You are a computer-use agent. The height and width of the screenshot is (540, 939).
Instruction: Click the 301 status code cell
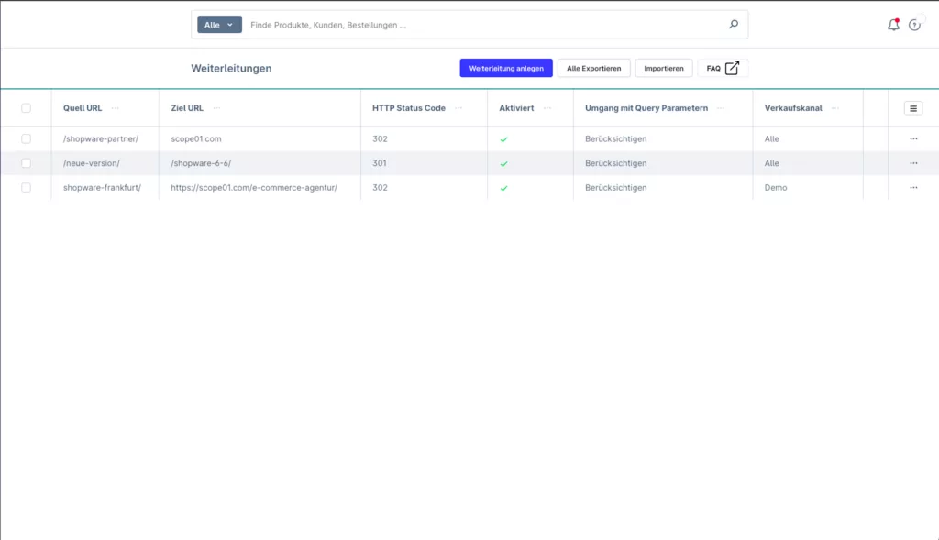click(379, 163)
